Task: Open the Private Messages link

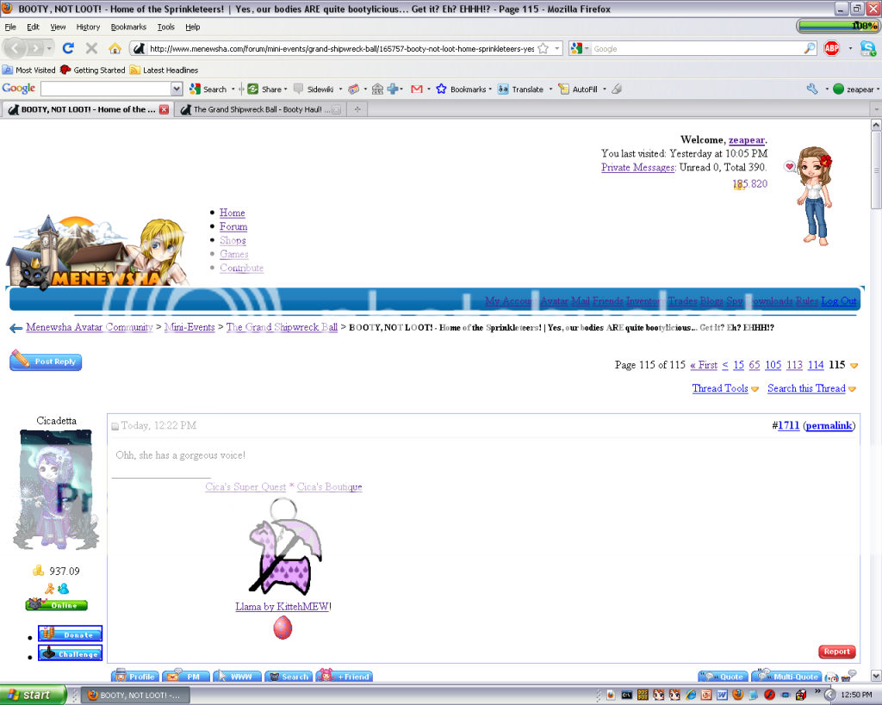Action: pyautogui.click(x=637, y=168)
